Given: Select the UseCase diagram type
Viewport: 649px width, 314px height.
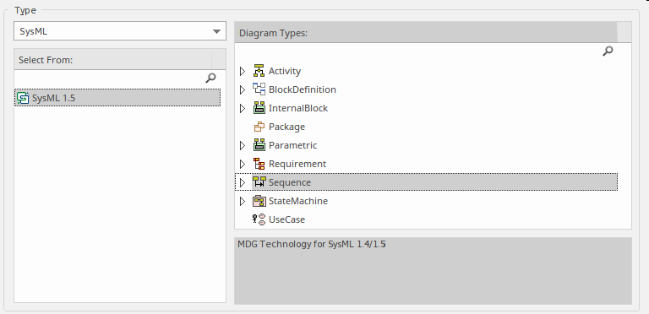Looking at the screenshot, I should coord(286,219).
